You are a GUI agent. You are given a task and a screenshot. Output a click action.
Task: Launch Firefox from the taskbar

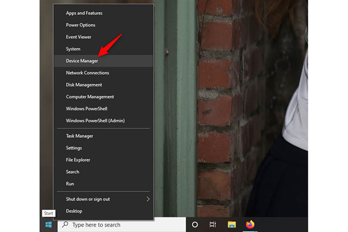(x=250, y=225)
